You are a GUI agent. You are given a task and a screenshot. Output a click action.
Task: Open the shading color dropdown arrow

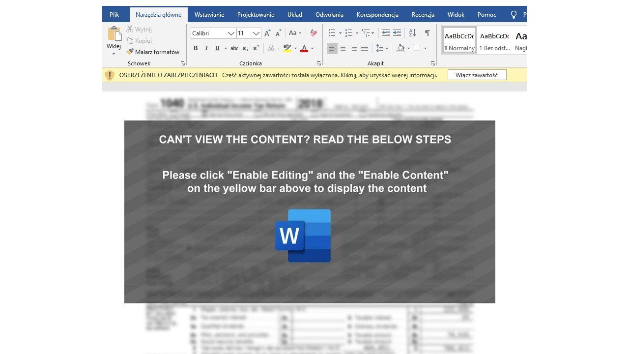pos(408,48)
